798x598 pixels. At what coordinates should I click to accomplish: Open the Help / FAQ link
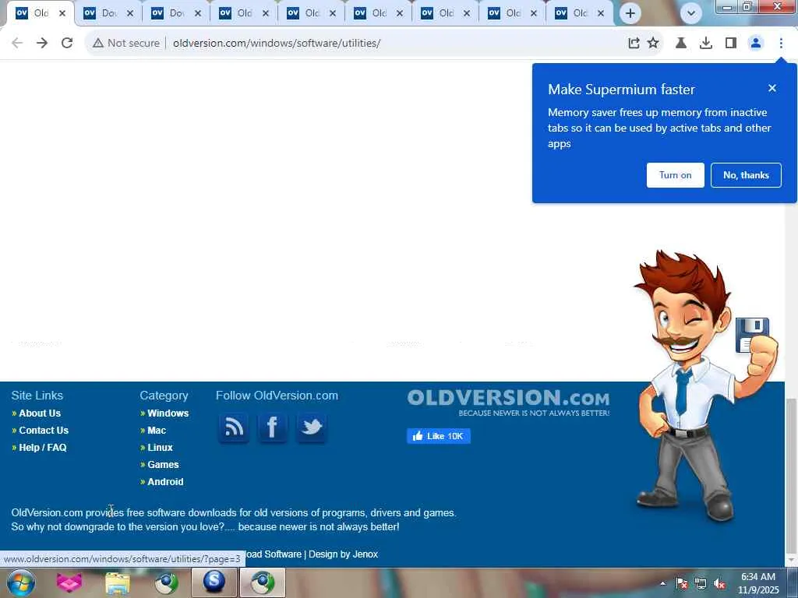click(x=43, y=448)
